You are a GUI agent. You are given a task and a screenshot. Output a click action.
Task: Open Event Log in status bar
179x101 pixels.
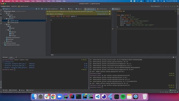coord(173,90)
